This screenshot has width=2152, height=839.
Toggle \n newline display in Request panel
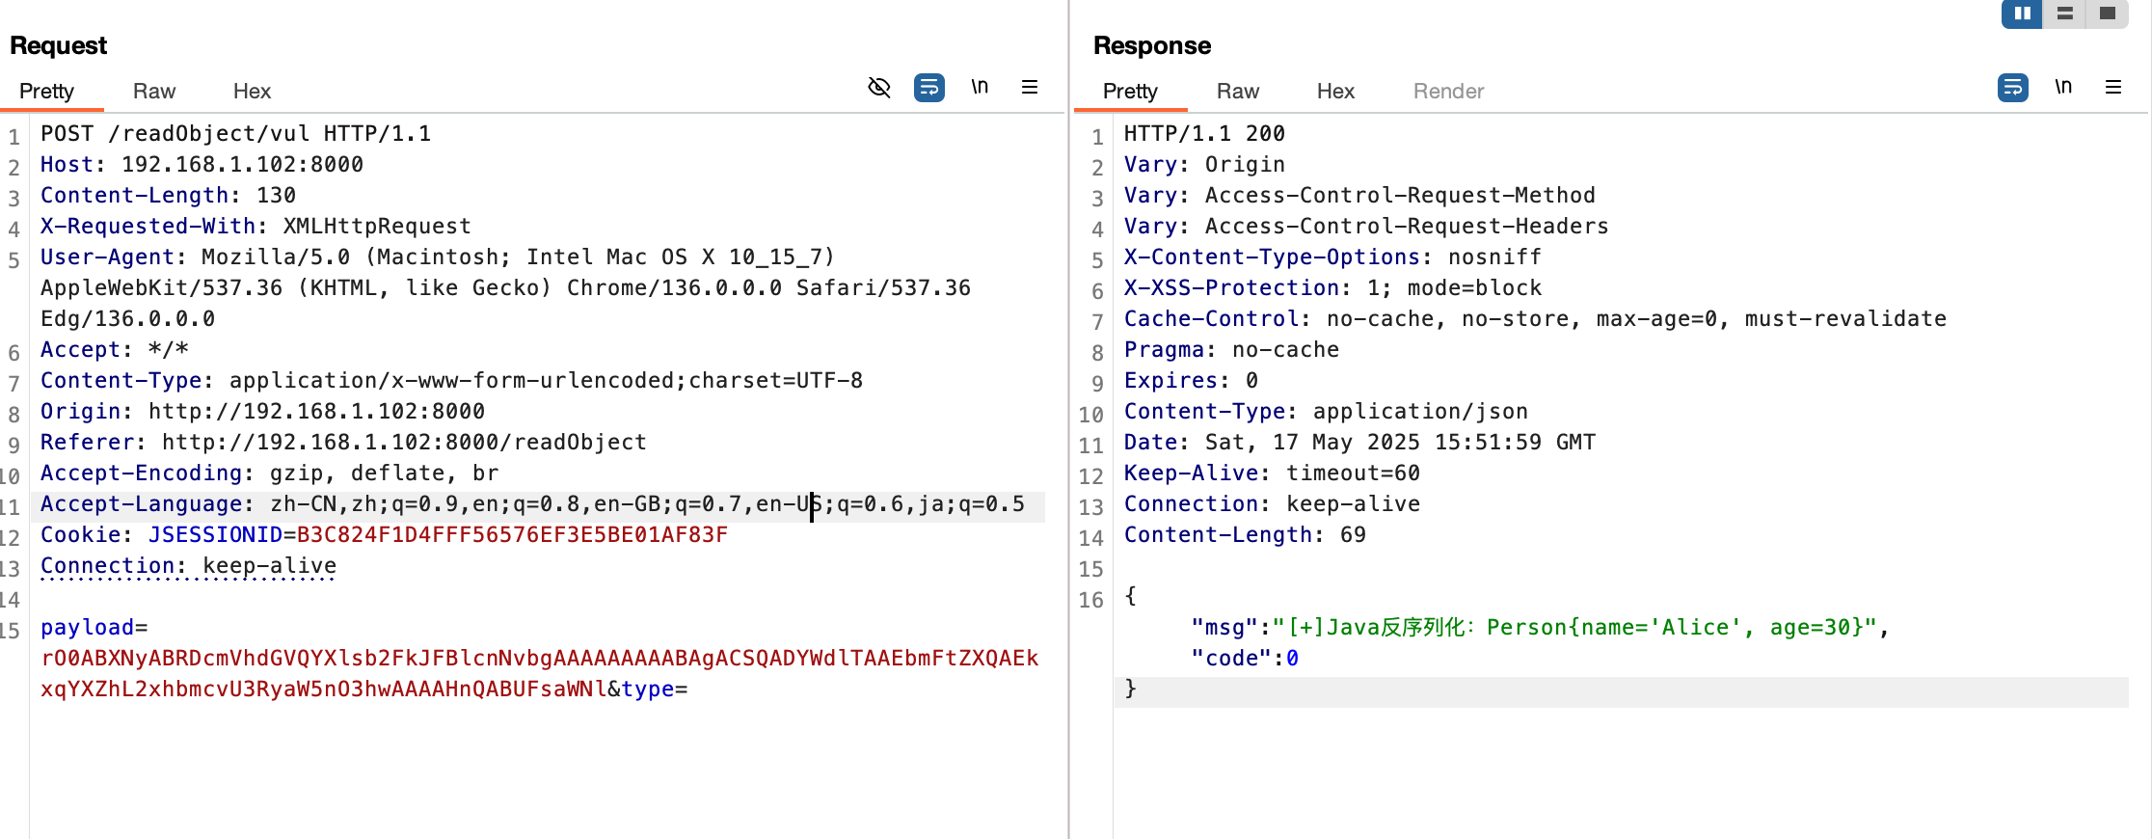[x=980, y=87]
